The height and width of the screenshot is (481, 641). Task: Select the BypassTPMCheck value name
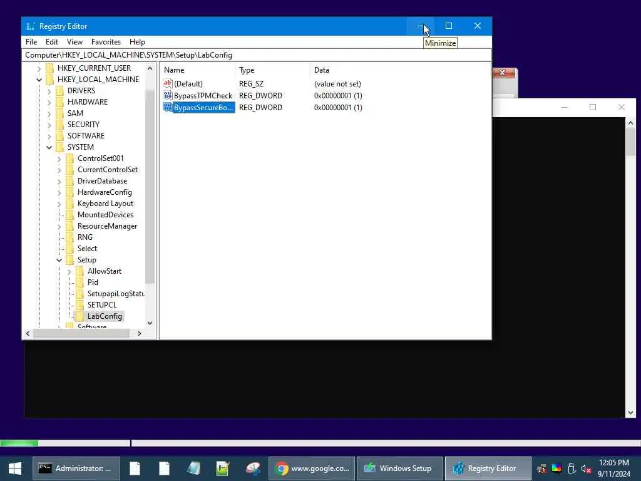pos(203,96)
